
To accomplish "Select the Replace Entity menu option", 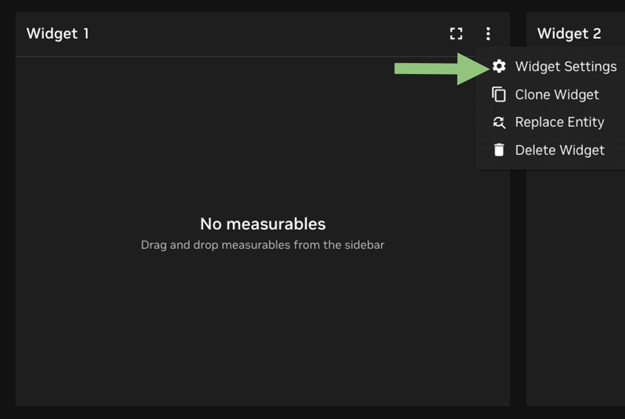I will tap(559, 122).
